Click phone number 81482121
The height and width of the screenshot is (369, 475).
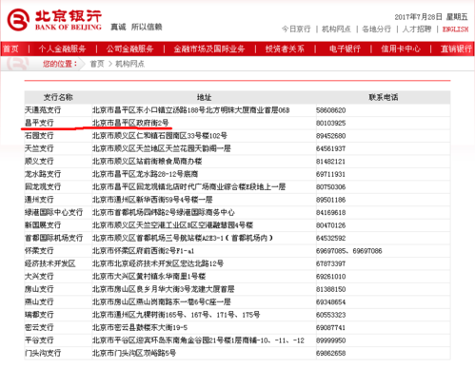click(x=331, y=162)
